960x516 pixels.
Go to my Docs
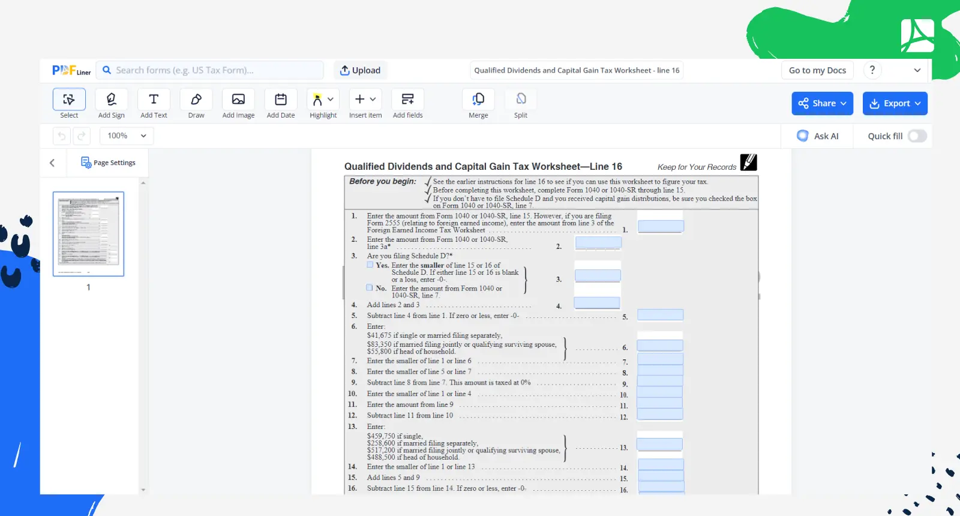pyautogui.click(x=817, y=70)
